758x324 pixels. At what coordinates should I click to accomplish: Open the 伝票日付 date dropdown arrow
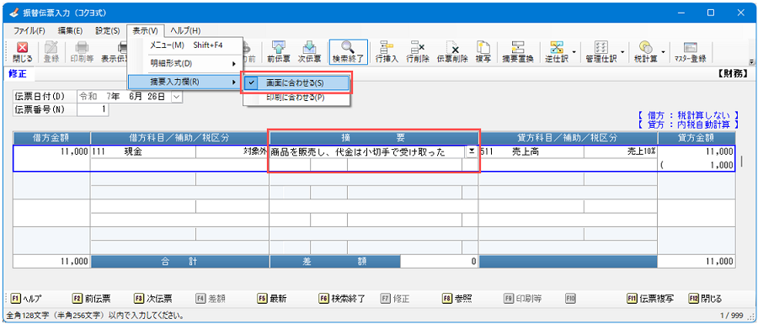[x=176, y=97]
